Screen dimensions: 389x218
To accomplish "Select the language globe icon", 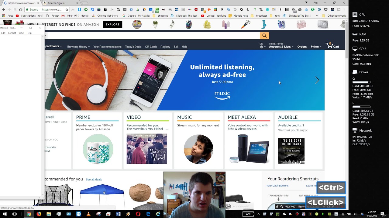I will click(261, 47).
